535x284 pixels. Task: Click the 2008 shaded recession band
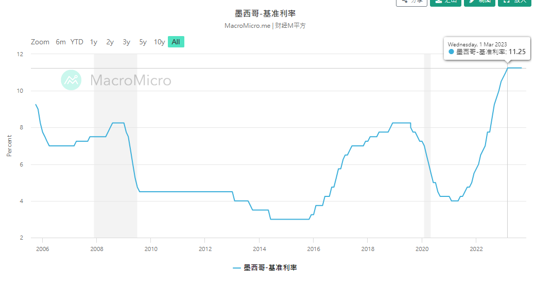coord(115,155)
